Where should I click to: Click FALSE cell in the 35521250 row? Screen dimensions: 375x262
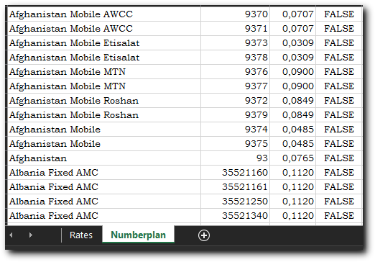click(x=339, y=202)
